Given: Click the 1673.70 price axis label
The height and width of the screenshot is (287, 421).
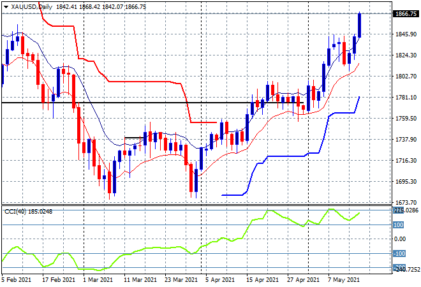Looking at the screenshot, I should click(406, 202).
